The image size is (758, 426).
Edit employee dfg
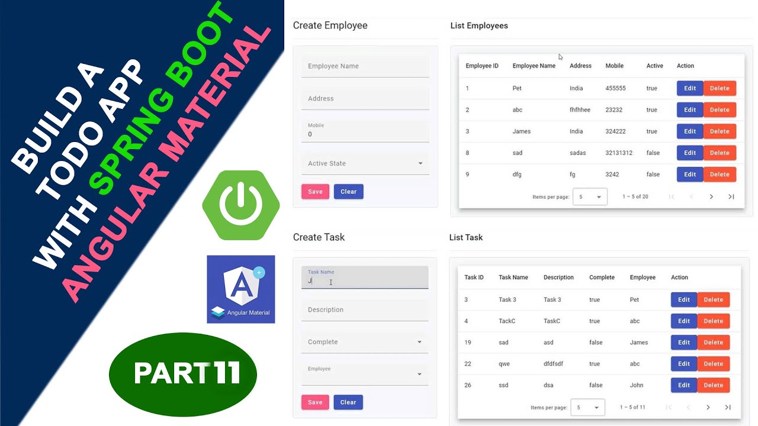690,175
